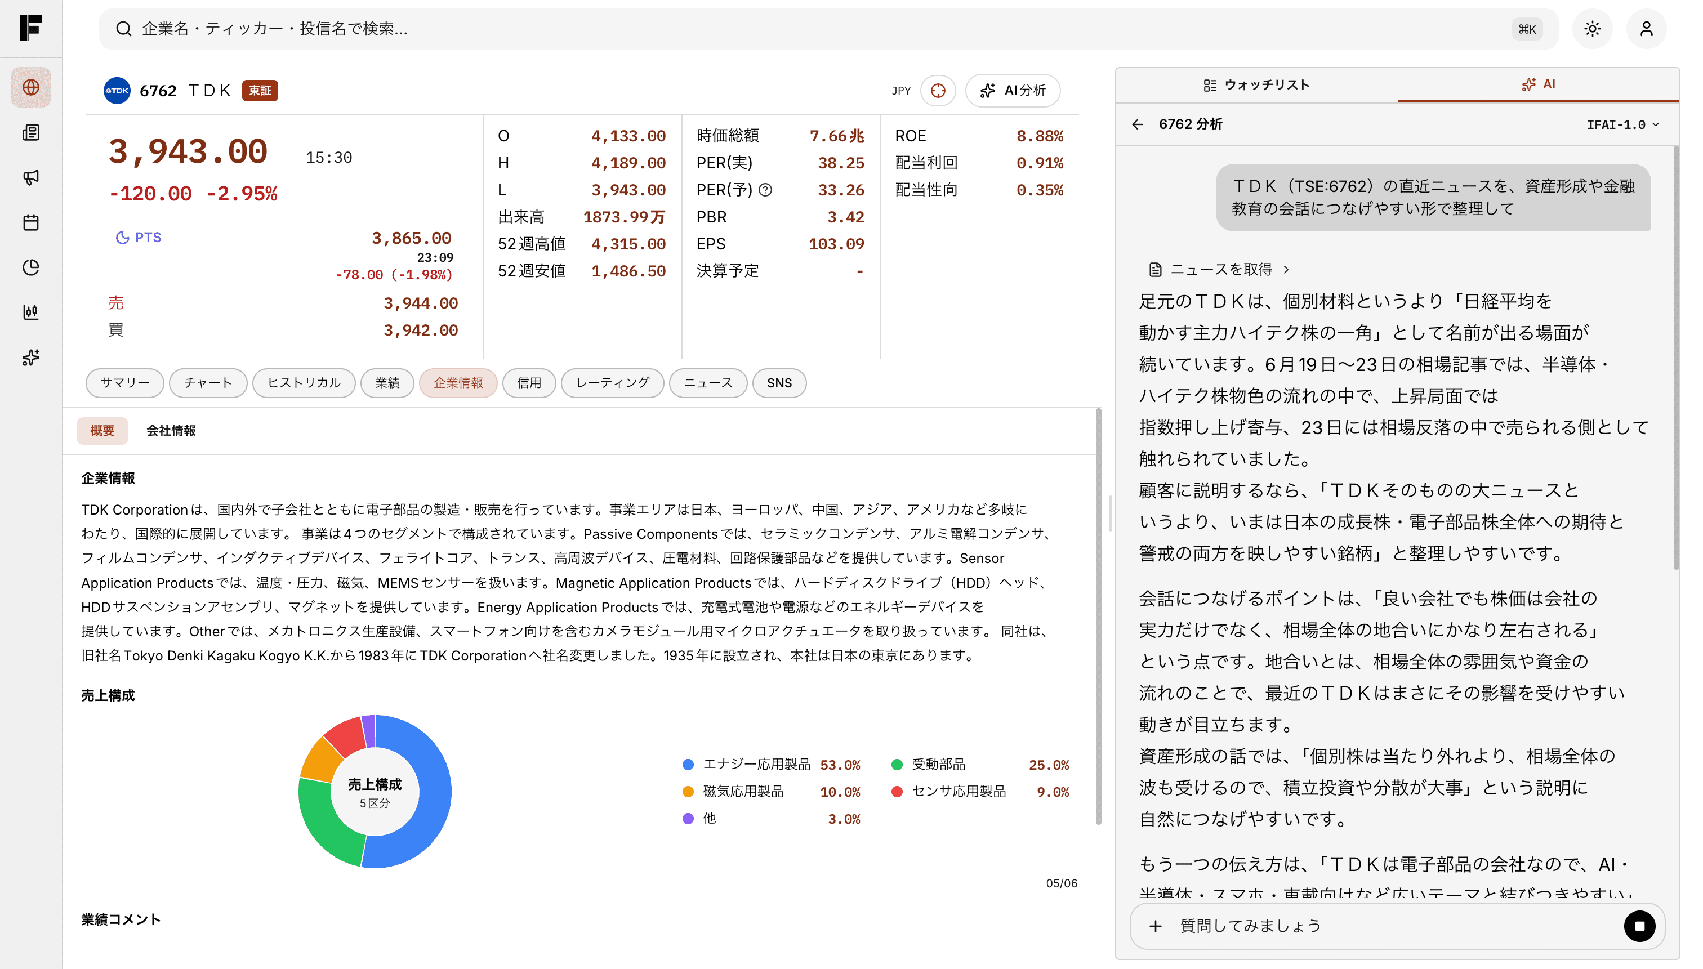Click the 買 price 3,942.00

(421, 331)
